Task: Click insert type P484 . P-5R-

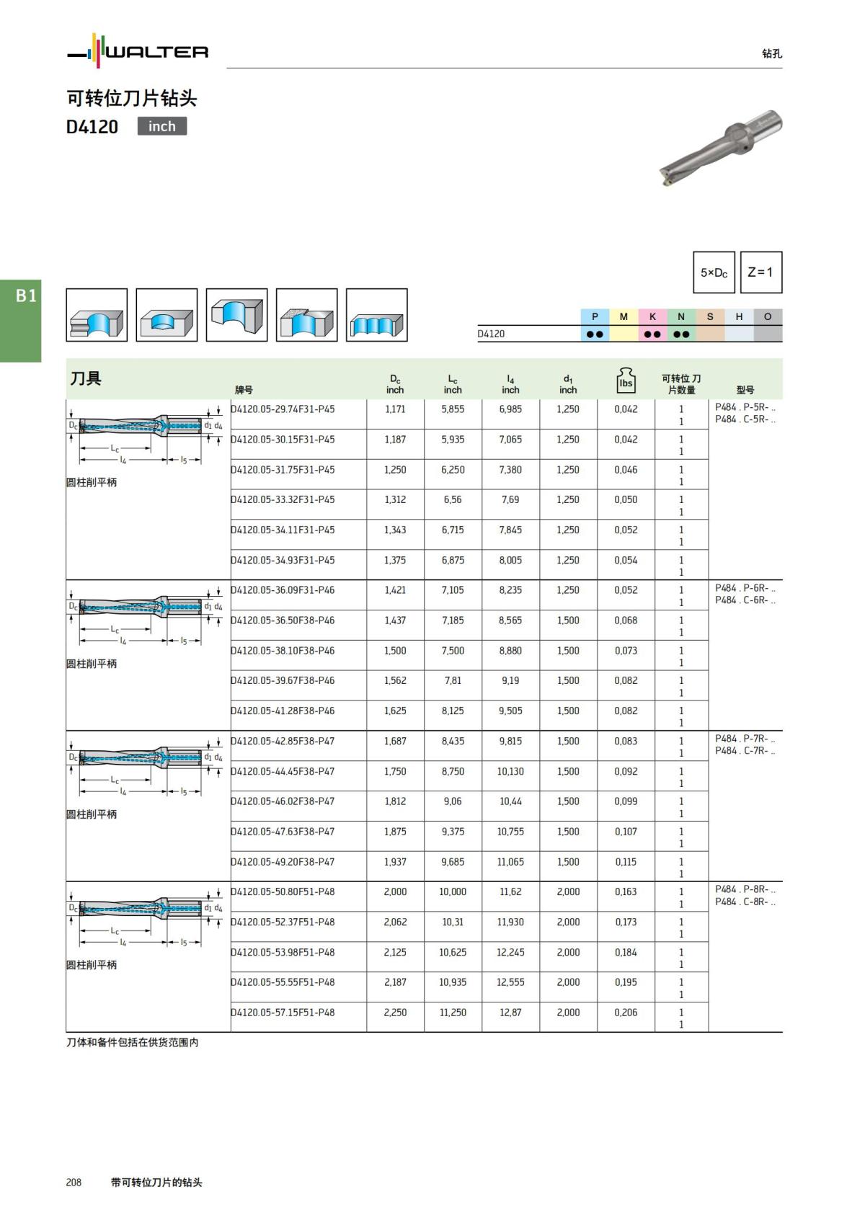Action: tap(745, 407)
